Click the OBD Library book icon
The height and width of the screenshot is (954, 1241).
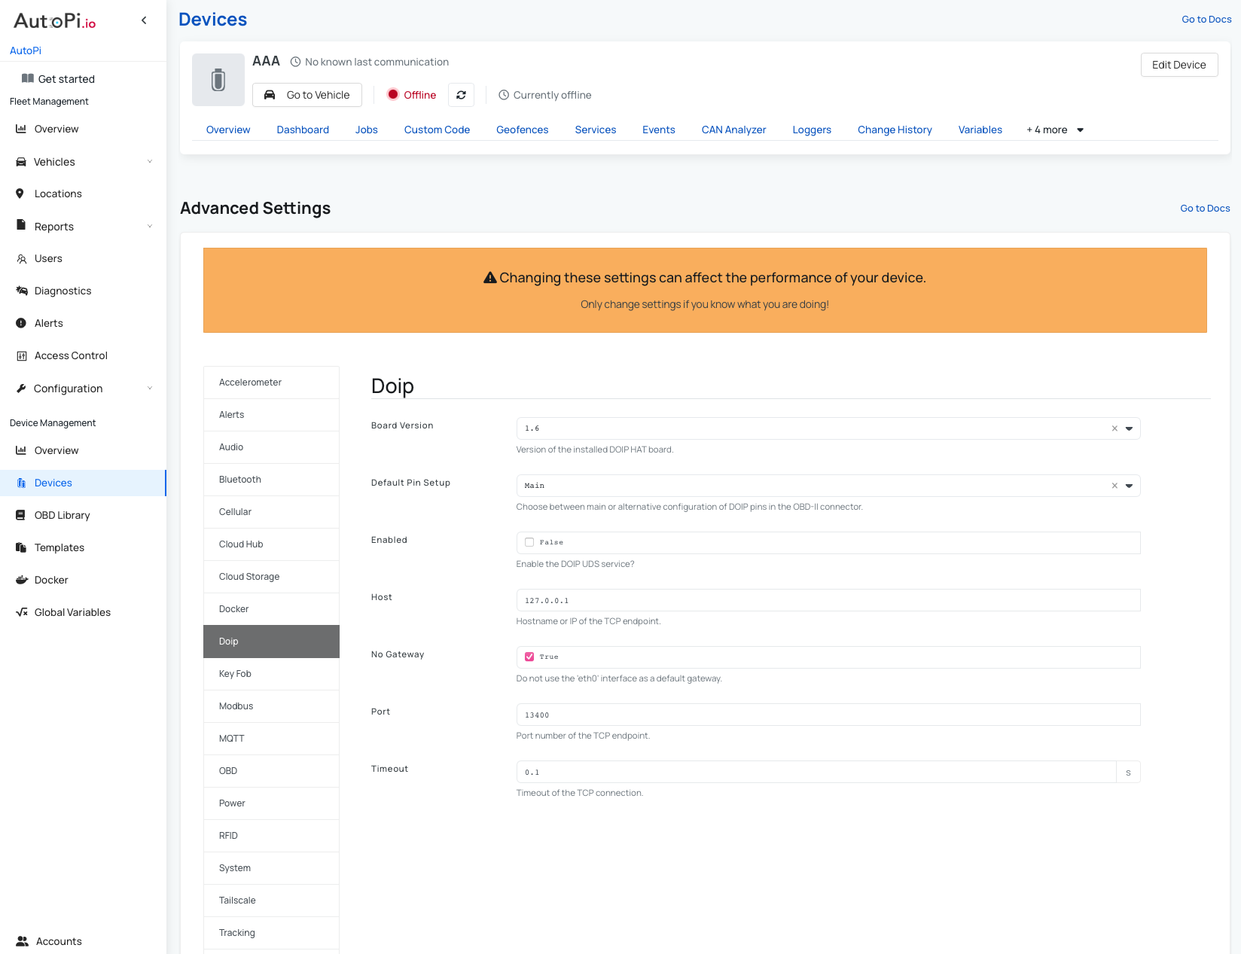coord(20,515)
